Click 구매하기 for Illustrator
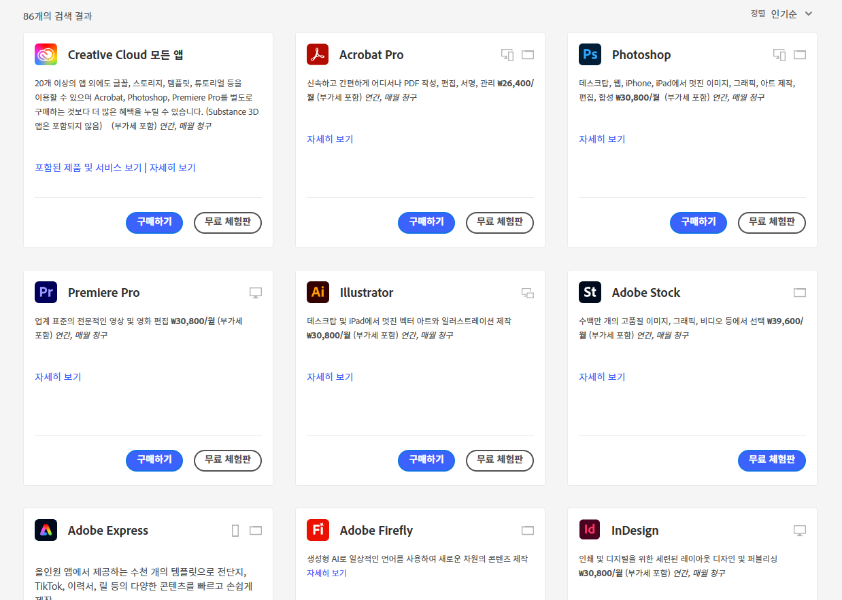Viewport: 842px width, 600px height. point(426,460)
